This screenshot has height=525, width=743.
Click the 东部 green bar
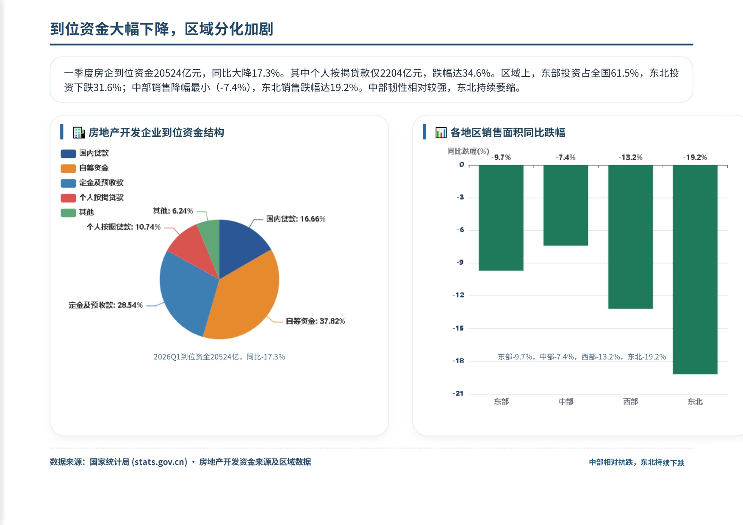coord(501,218)
